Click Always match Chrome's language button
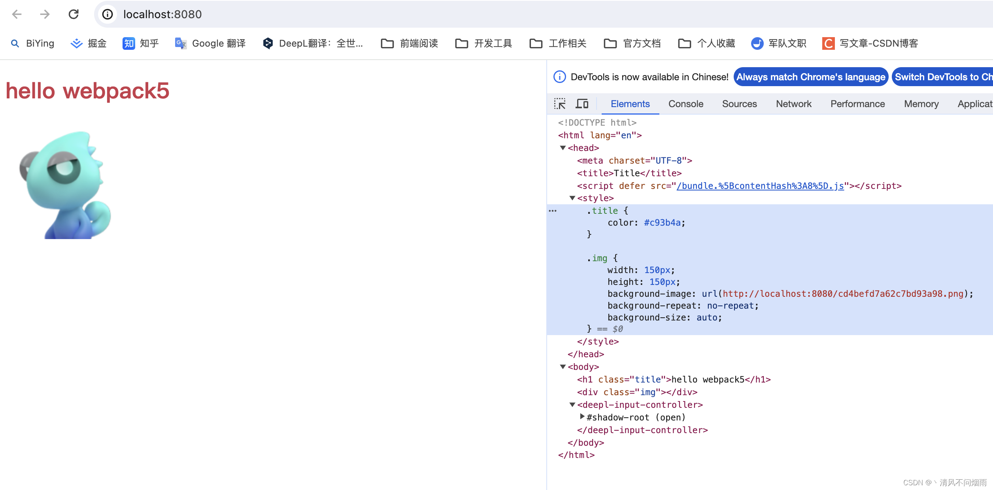The image size is (993, 490). [x=811, y=77]
